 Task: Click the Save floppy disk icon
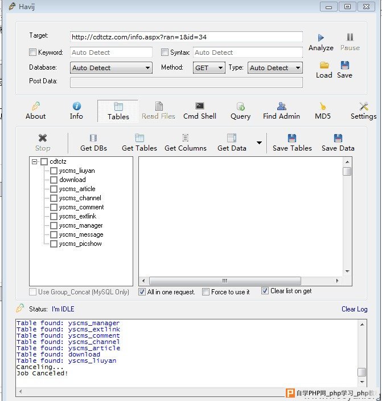coord(345,65)
